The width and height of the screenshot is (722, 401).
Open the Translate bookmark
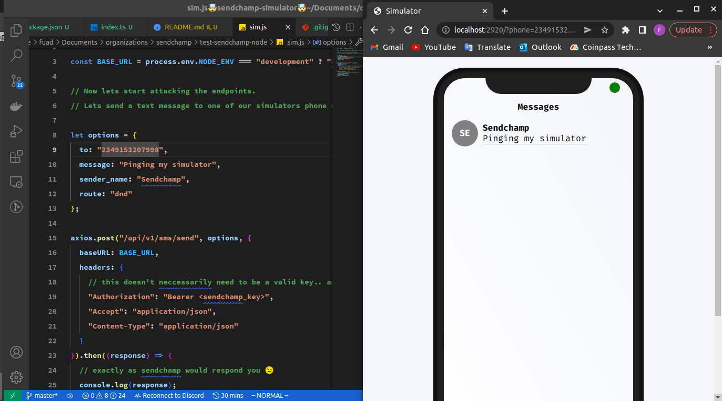[487, 47]
